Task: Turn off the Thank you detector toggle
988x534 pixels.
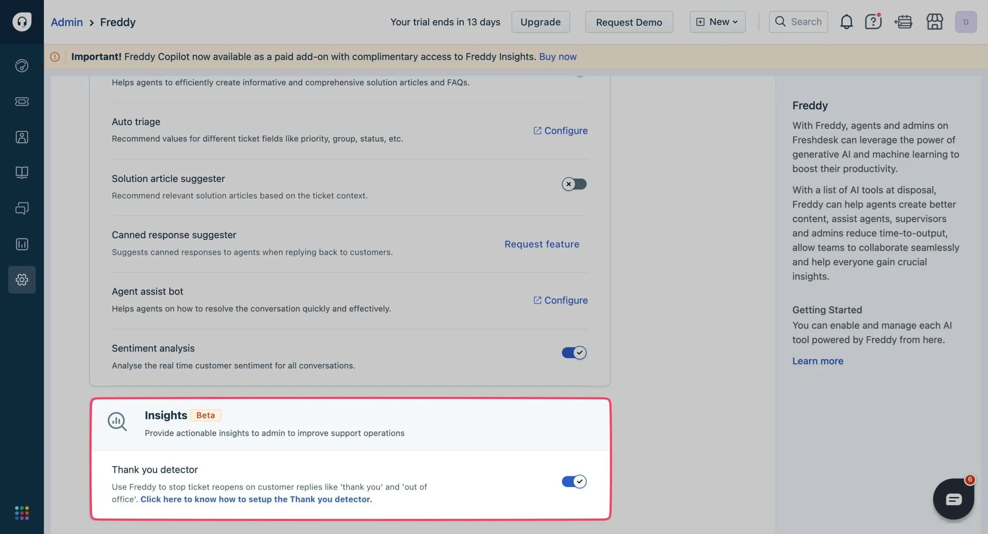Action: tap(574, 481)
